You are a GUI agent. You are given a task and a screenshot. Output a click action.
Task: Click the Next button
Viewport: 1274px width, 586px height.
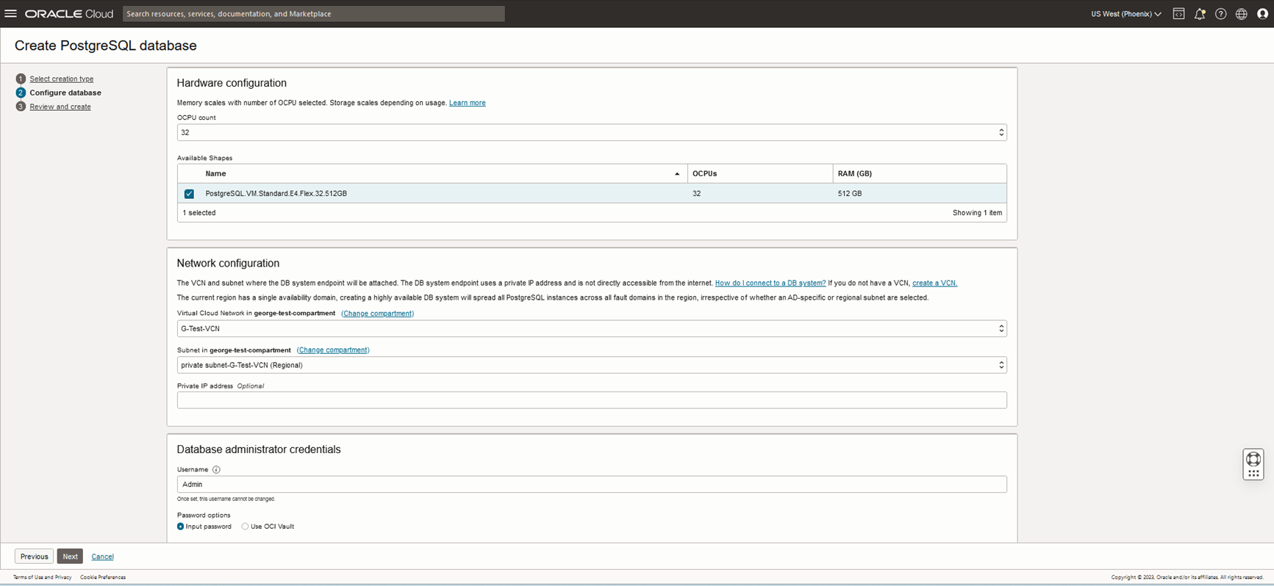pos(70,557)
